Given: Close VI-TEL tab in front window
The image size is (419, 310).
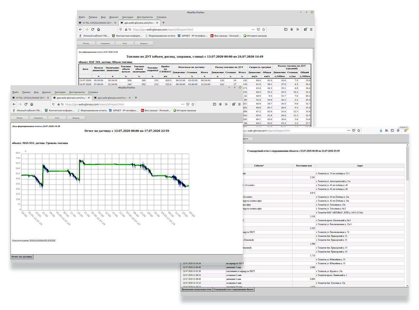Looking at the screenshot, I should 48,97.
